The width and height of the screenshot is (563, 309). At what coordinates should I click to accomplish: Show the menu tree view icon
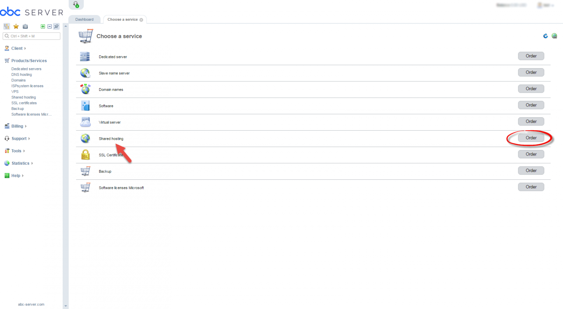pyautogui.click(x=7, y=26)
